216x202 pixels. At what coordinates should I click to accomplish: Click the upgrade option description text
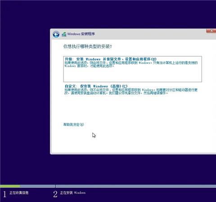click(x=131, y=64)
